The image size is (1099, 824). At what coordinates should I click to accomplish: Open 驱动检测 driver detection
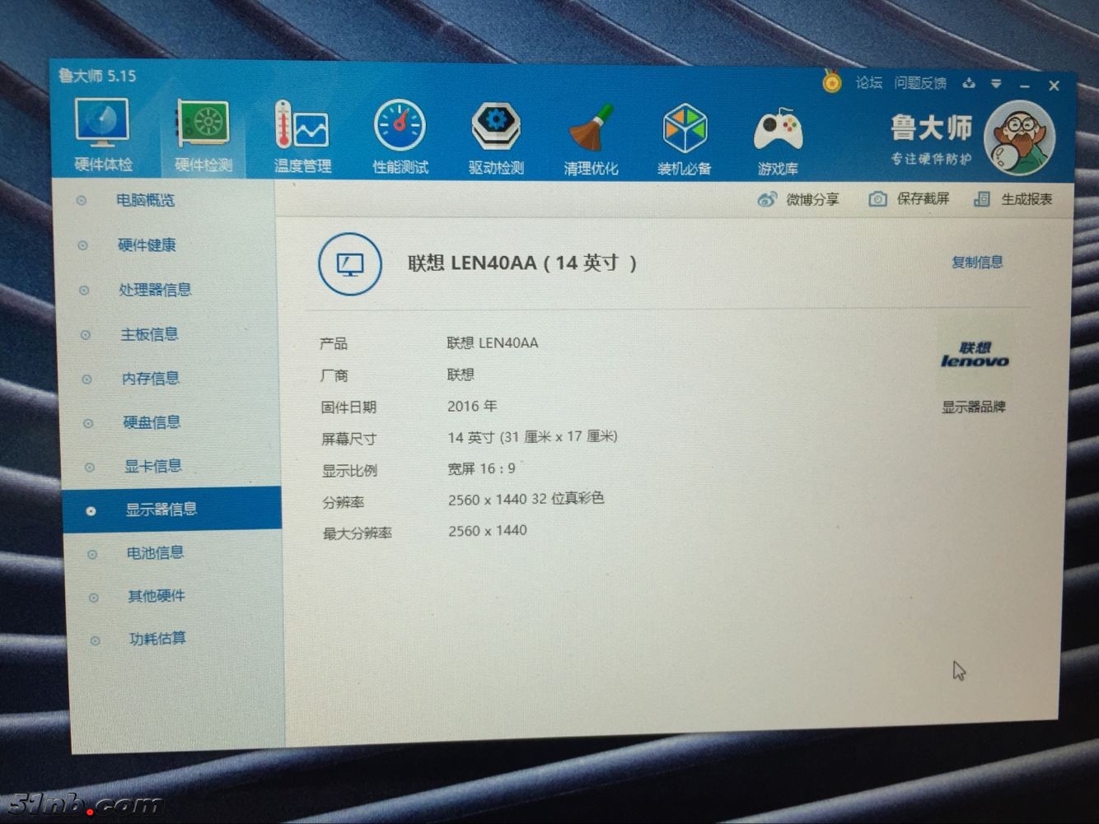[496, 138]
